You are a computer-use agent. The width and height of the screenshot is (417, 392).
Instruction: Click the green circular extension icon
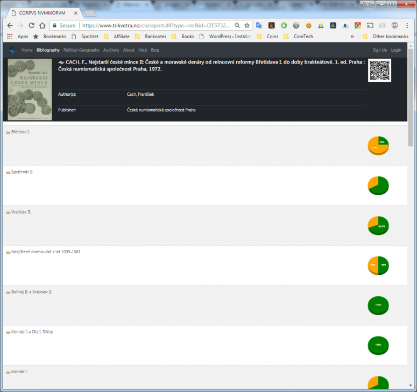click(284, 25)
